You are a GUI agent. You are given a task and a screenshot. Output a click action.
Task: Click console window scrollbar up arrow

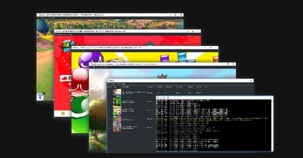pyautogui.click(x=272, y=101)
